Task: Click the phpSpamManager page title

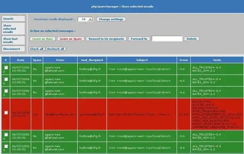Action: tap(122, 6)
